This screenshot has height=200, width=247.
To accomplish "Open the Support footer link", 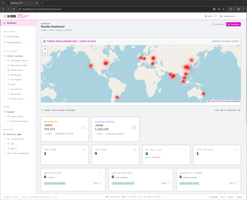I will coord(239,197).
